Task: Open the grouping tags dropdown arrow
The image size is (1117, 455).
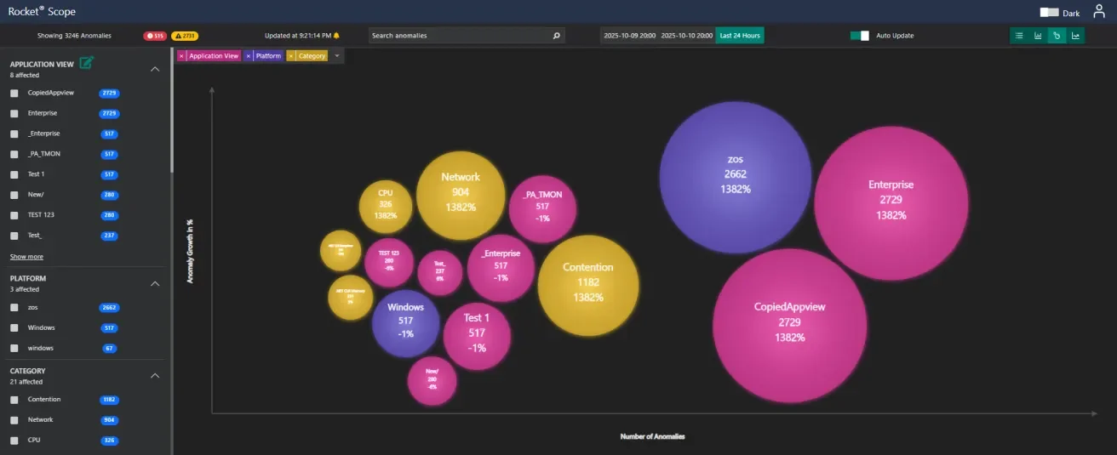Action: [x=337, y=56]
